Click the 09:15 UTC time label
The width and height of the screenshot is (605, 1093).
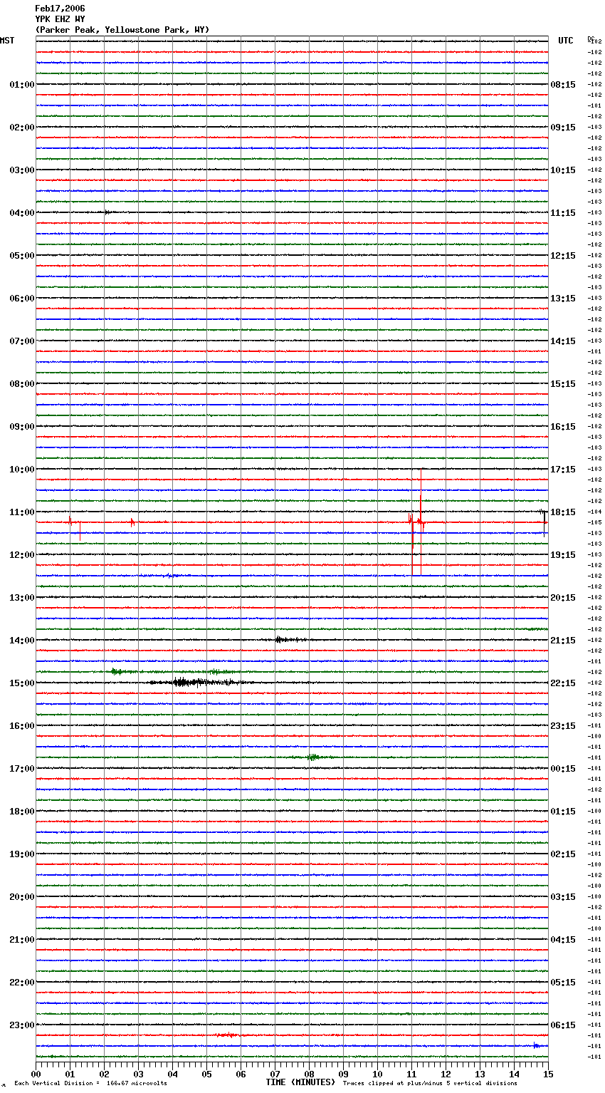coord(563,128)
